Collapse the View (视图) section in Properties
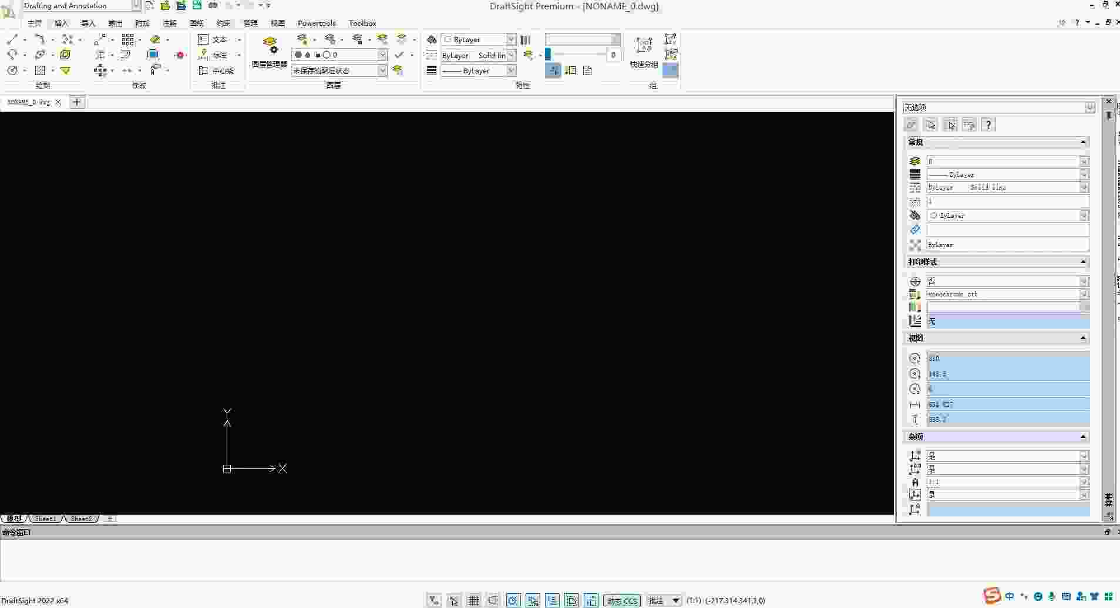This screenshot has width=1120, height=608. tap(1083, 338)
